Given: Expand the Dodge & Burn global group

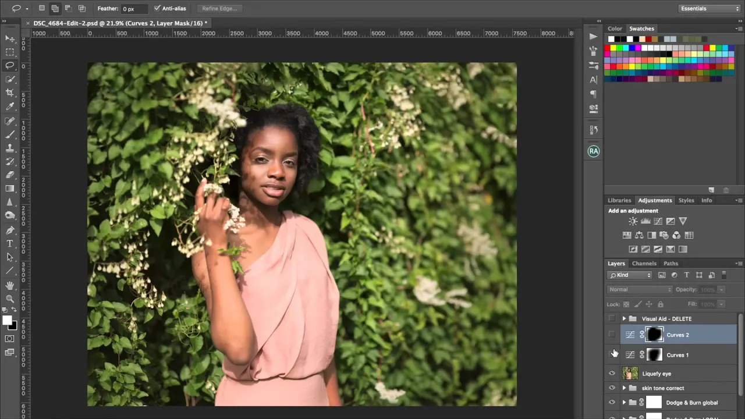Looking at the screenshot, I should click(624, 402).
